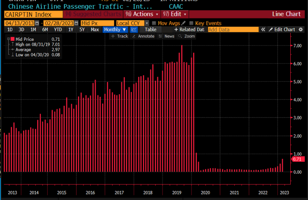Screen dimensions: 308x200
Task: Select the 1D range tab
Action: click(10, 30)
